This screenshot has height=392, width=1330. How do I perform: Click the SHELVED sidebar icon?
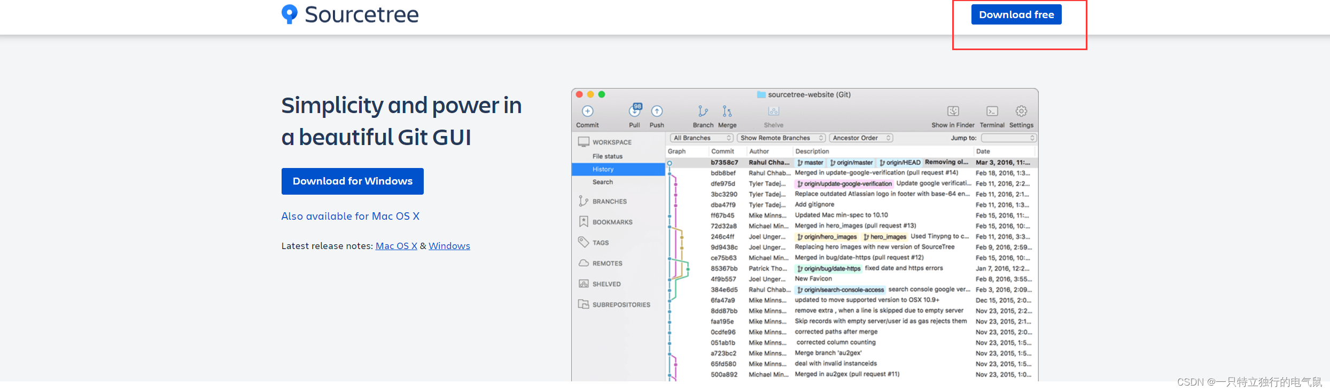(584, 284)
